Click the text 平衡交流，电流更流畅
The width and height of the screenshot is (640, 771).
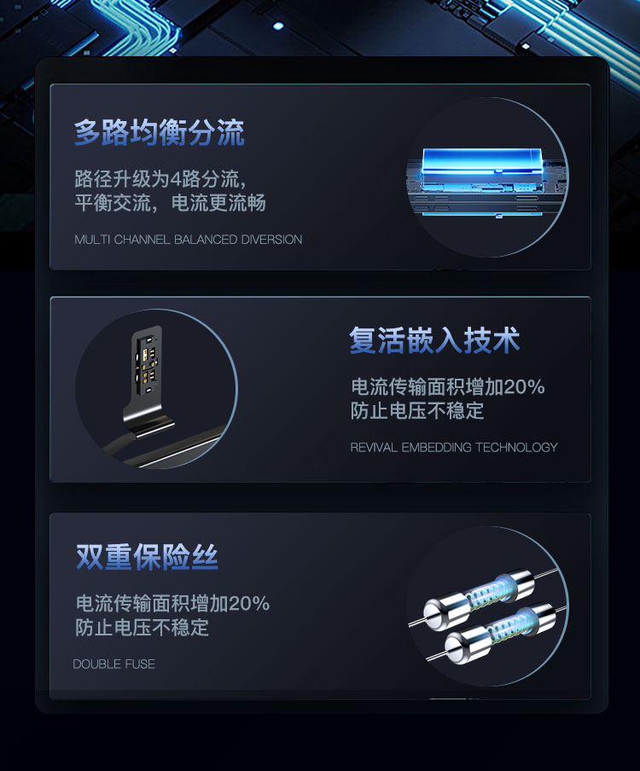click(x=170, y=203)
